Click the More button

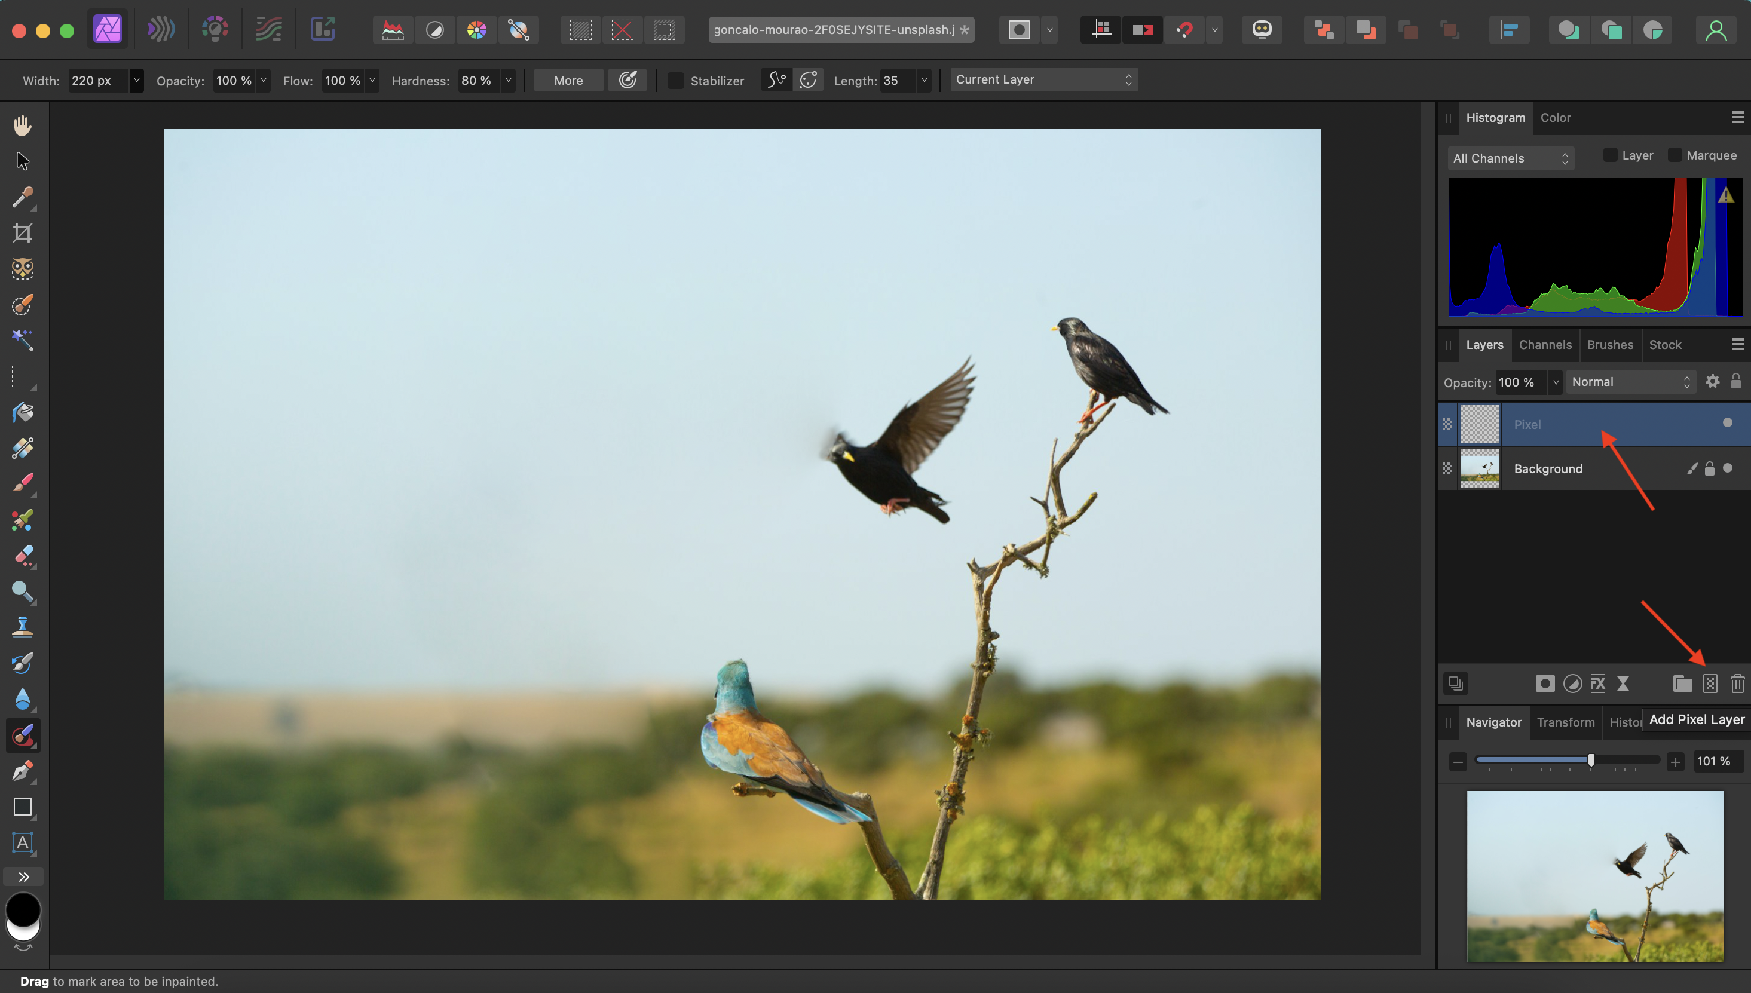click(x=568, y=81)
